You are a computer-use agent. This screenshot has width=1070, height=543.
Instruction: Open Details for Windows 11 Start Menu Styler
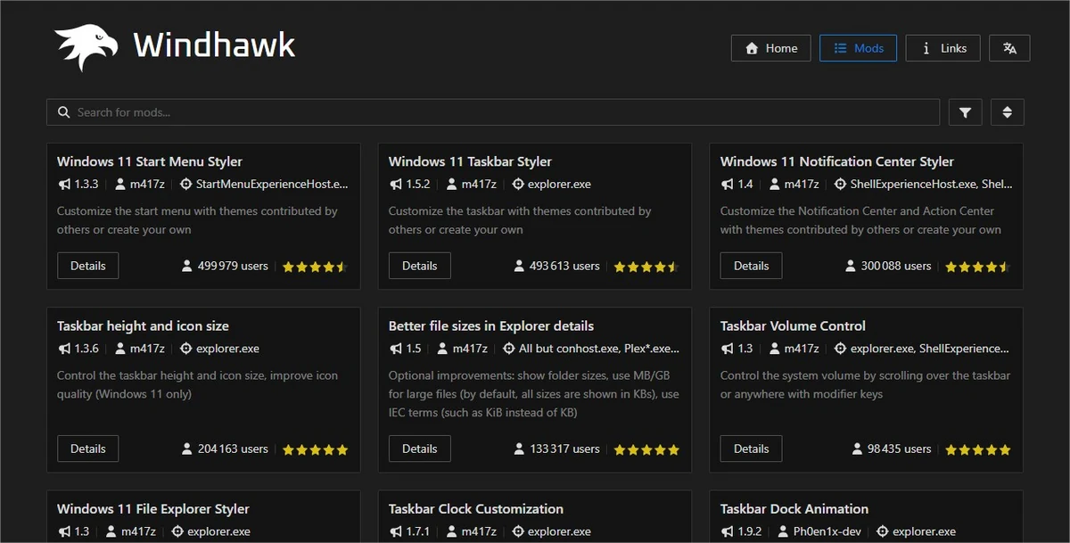coord(87,266)
